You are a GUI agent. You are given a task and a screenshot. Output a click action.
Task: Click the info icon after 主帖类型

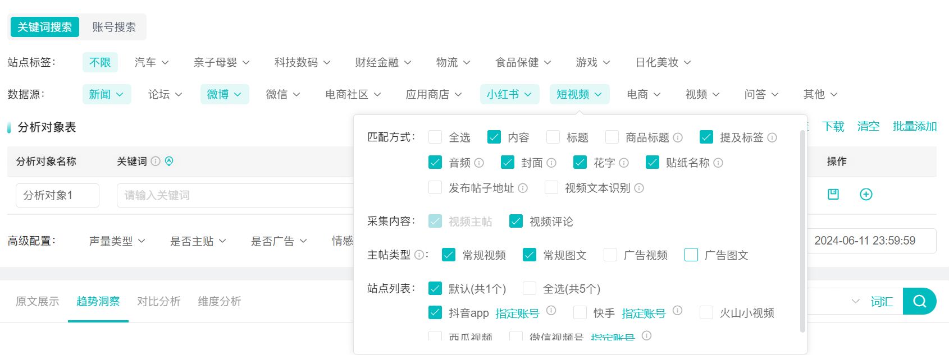click(419, 255)
